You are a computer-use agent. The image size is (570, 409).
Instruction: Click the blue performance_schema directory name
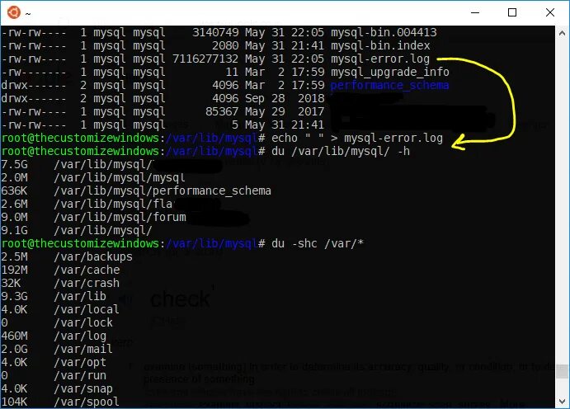coord(389,85)
